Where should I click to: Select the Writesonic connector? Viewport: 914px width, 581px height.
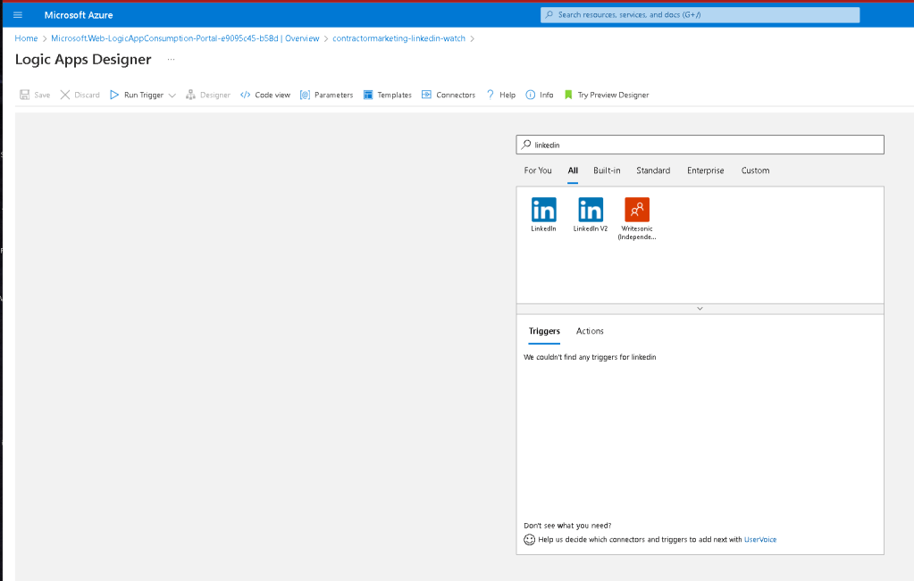tap(637, 219)
